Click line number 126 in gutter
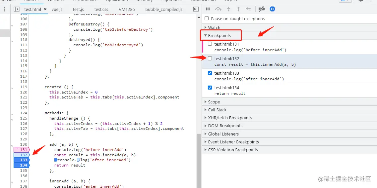This screenshot has height=188, width=377. pyautogui.click(x=24, y=124)
